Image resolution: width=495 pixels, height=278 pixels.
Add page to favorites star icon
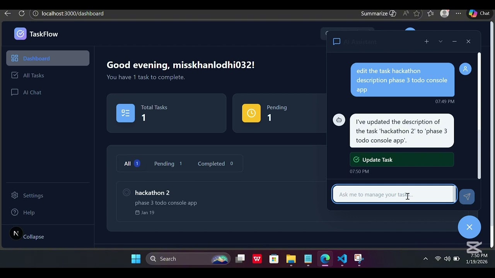pyautogui.click(x=416, y=14)
